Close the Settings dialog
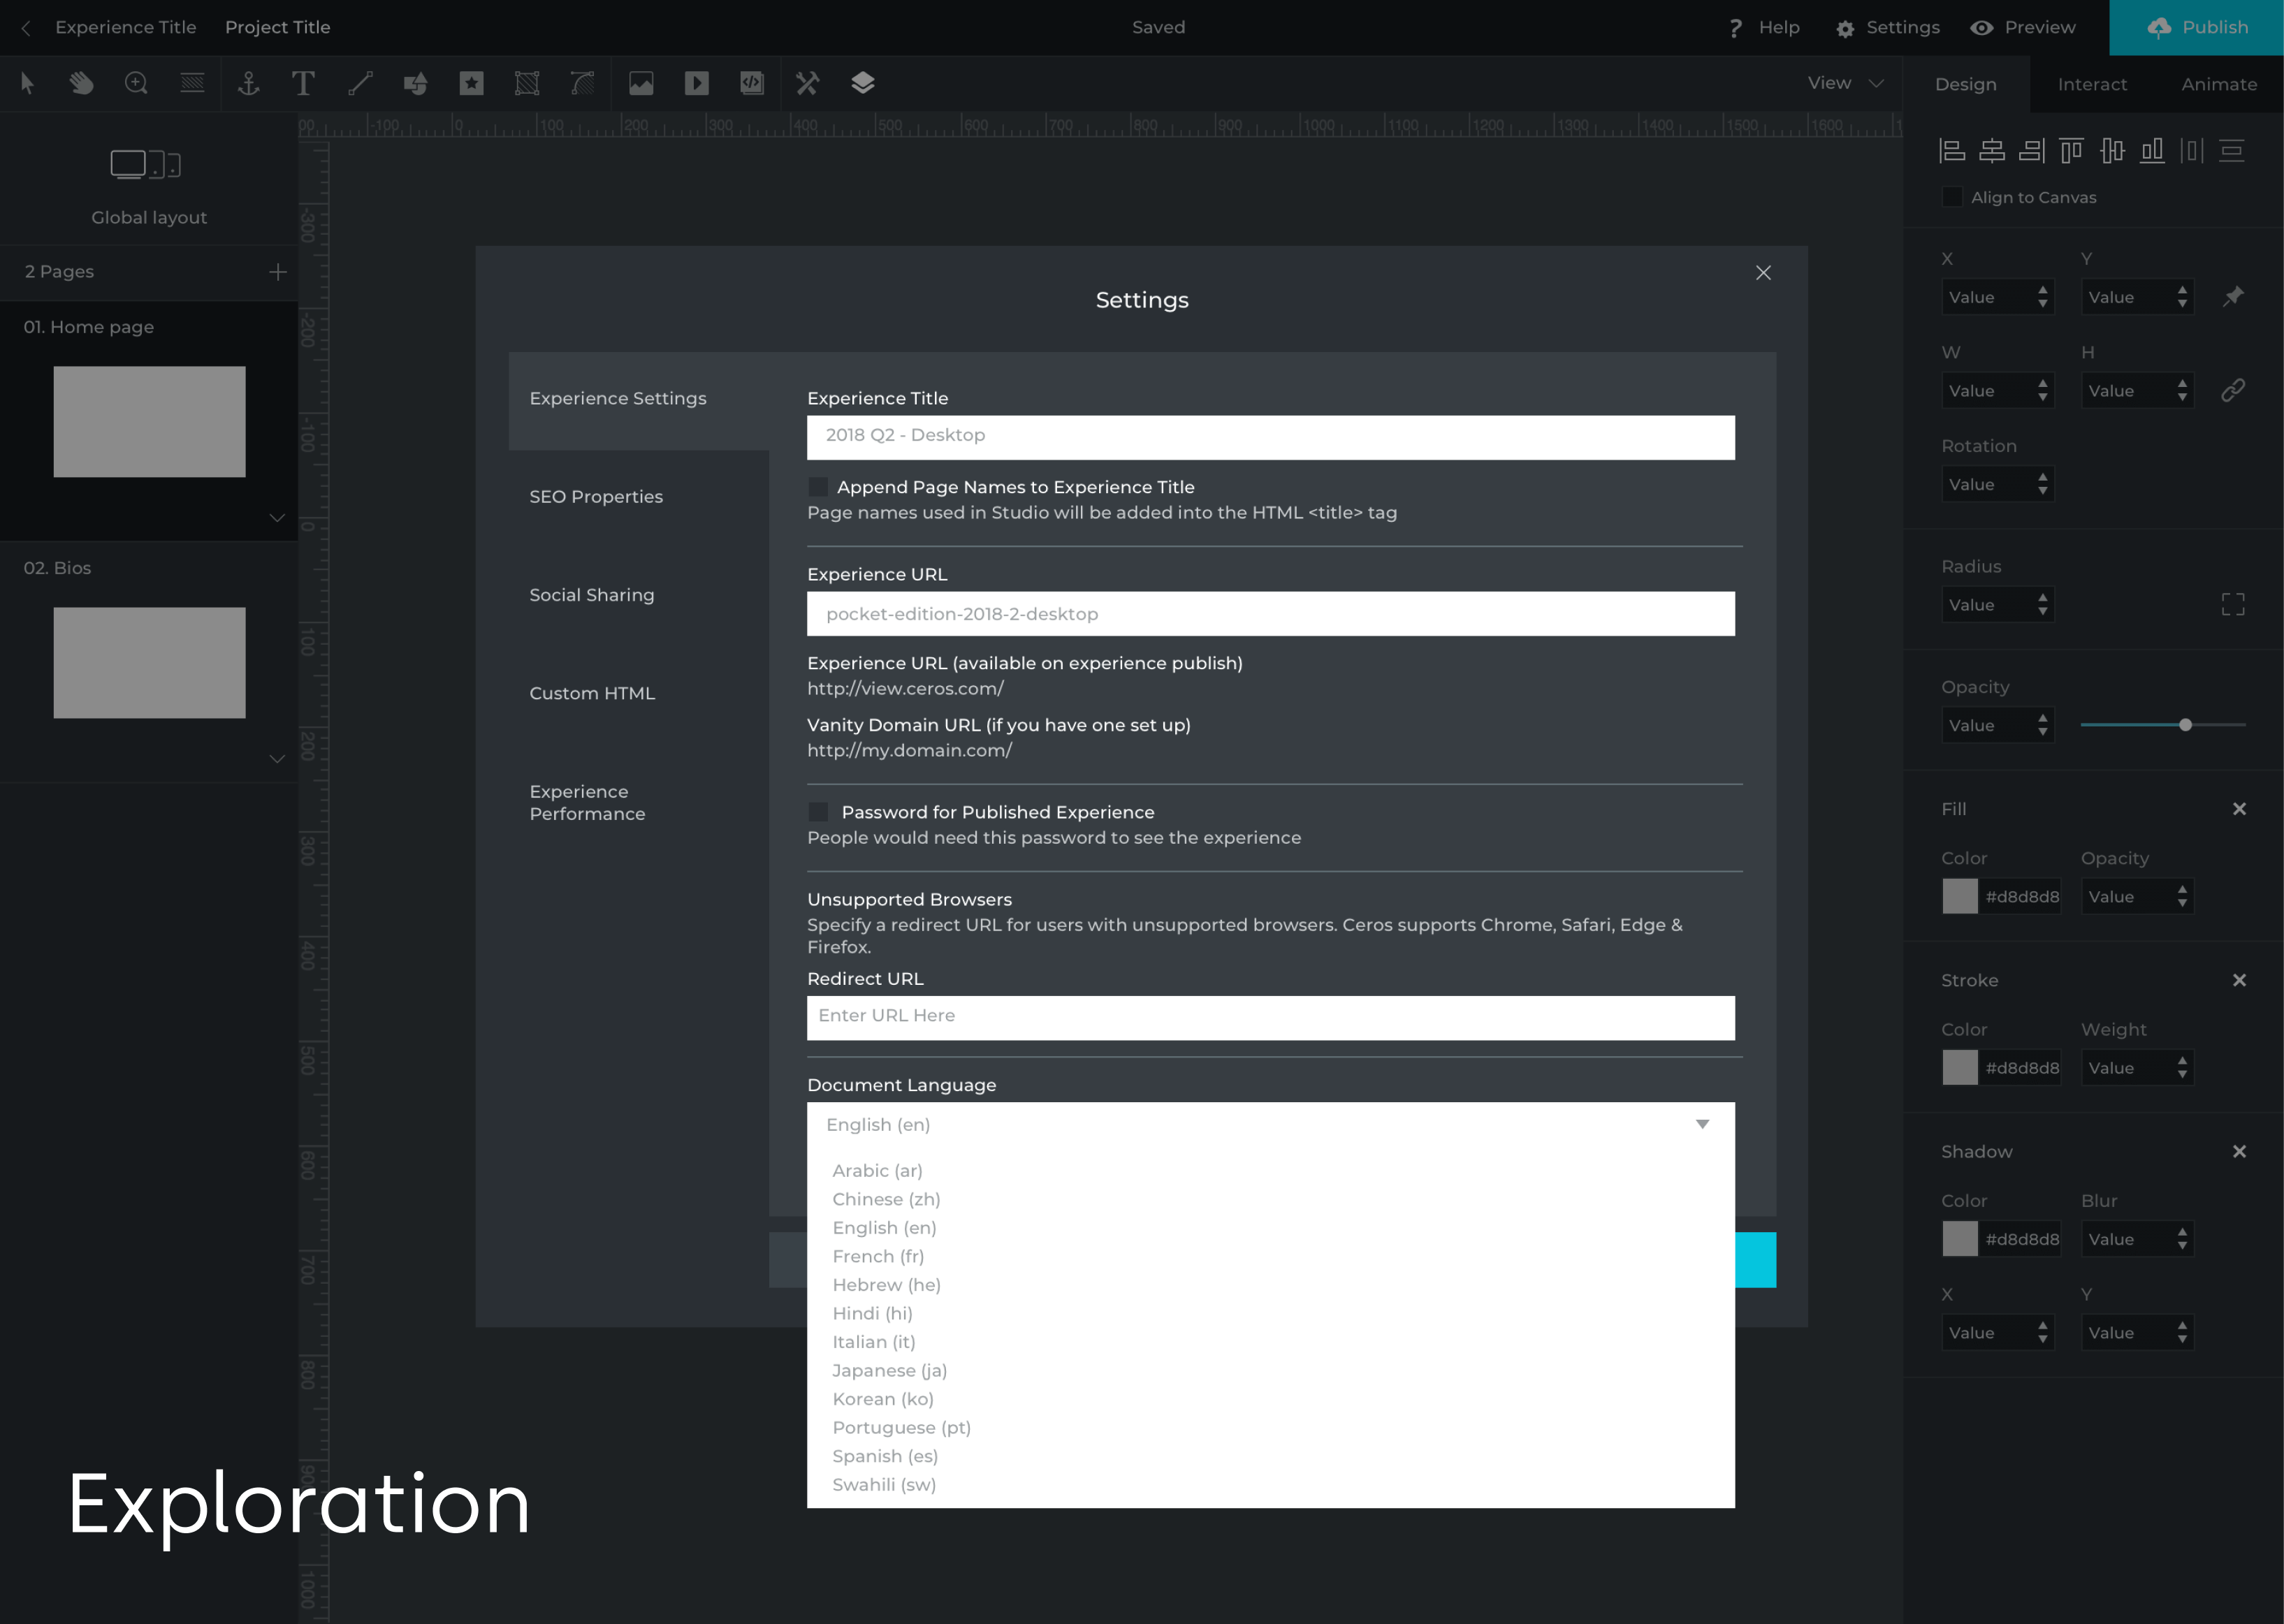Screen dimensions: 2284x1624 1764,273
